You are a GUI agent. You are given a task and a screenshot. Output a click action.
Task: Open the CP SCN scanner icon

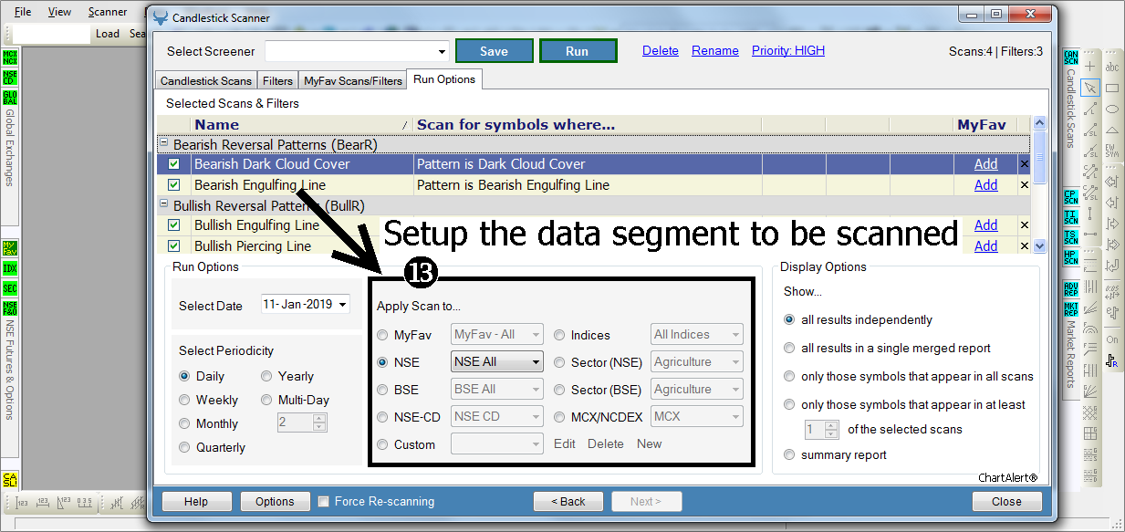1071,197
